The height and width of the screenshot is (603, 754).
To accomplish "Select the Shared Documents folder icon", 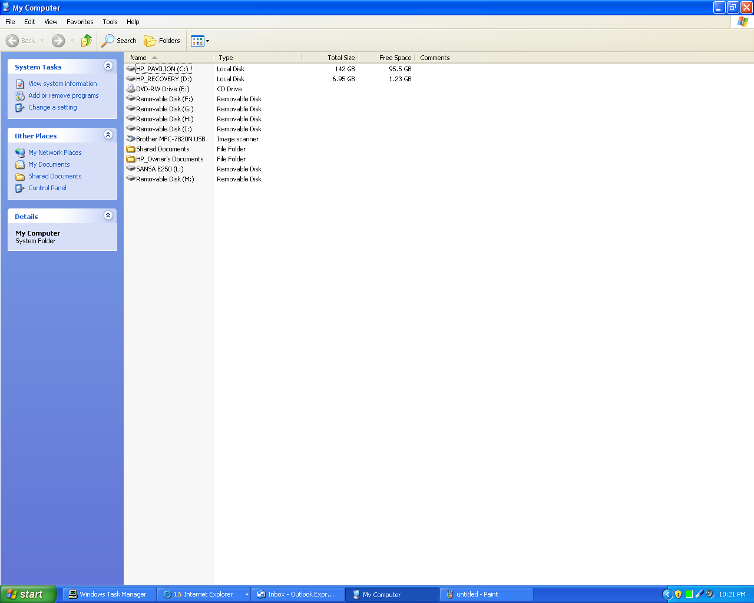I will (x=131, y=149).
